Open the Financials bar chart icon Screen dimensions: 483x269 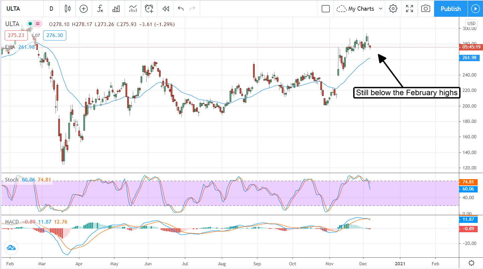(116, 9)
